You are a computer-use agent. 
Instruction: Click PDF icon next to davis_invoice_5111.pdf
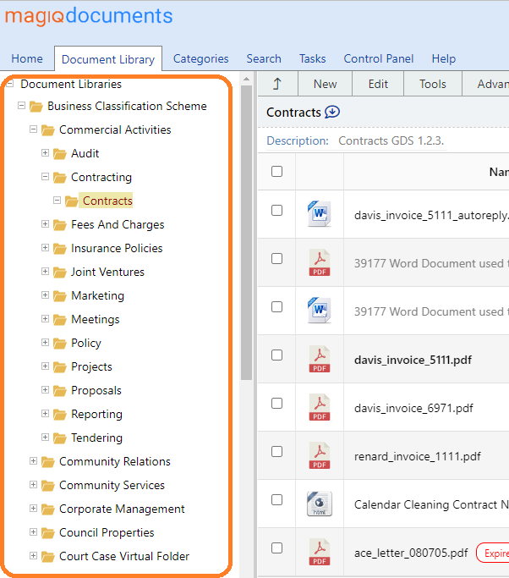coord(319,360)
